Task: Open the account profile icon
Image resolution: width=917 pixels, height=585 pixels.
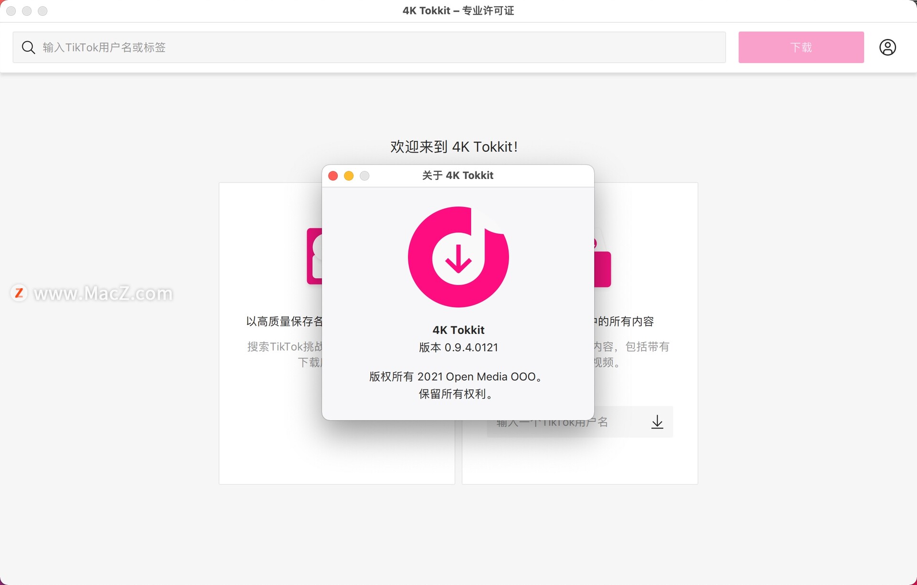Action: pos(887,47)
